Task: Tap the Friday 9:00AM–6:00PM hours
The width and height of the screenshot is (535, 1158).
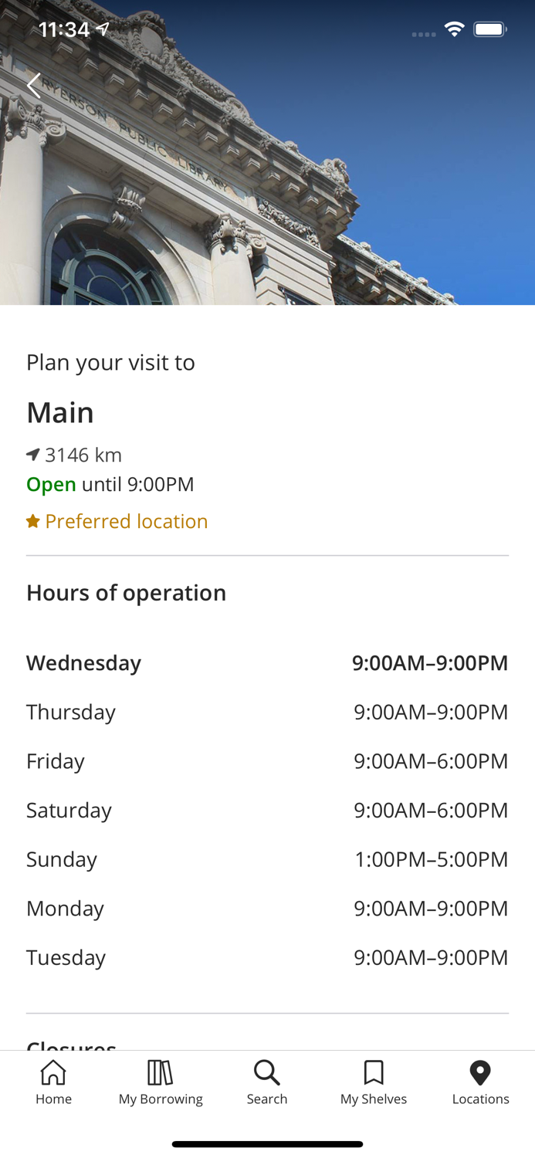Action: click(431, 761)
